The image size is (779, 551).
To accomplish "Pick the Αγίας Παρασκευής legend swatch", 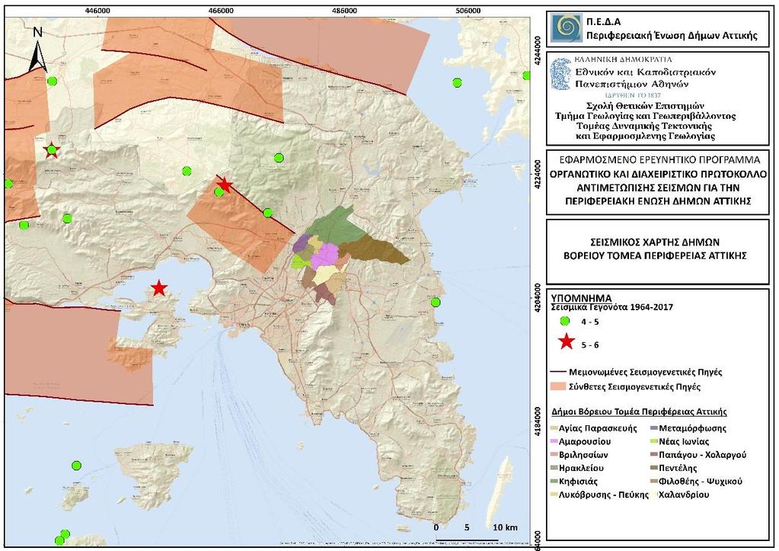I will tap(554, 428).
